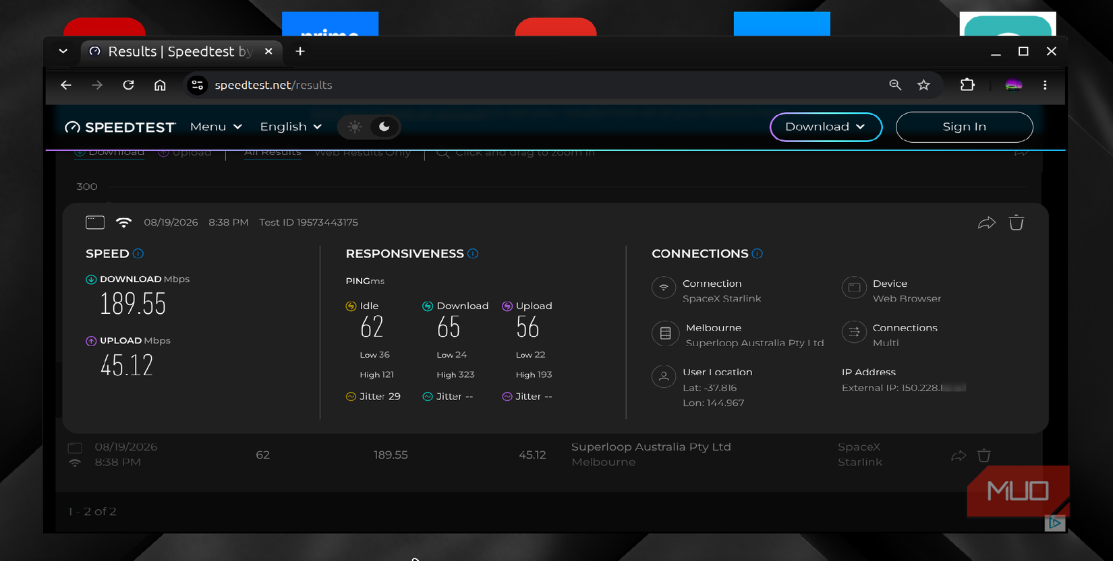This screenshot has width=1113, height=561.
Task: Open the Speedtest Menu dropdown
Action: [x=216, y=127]
